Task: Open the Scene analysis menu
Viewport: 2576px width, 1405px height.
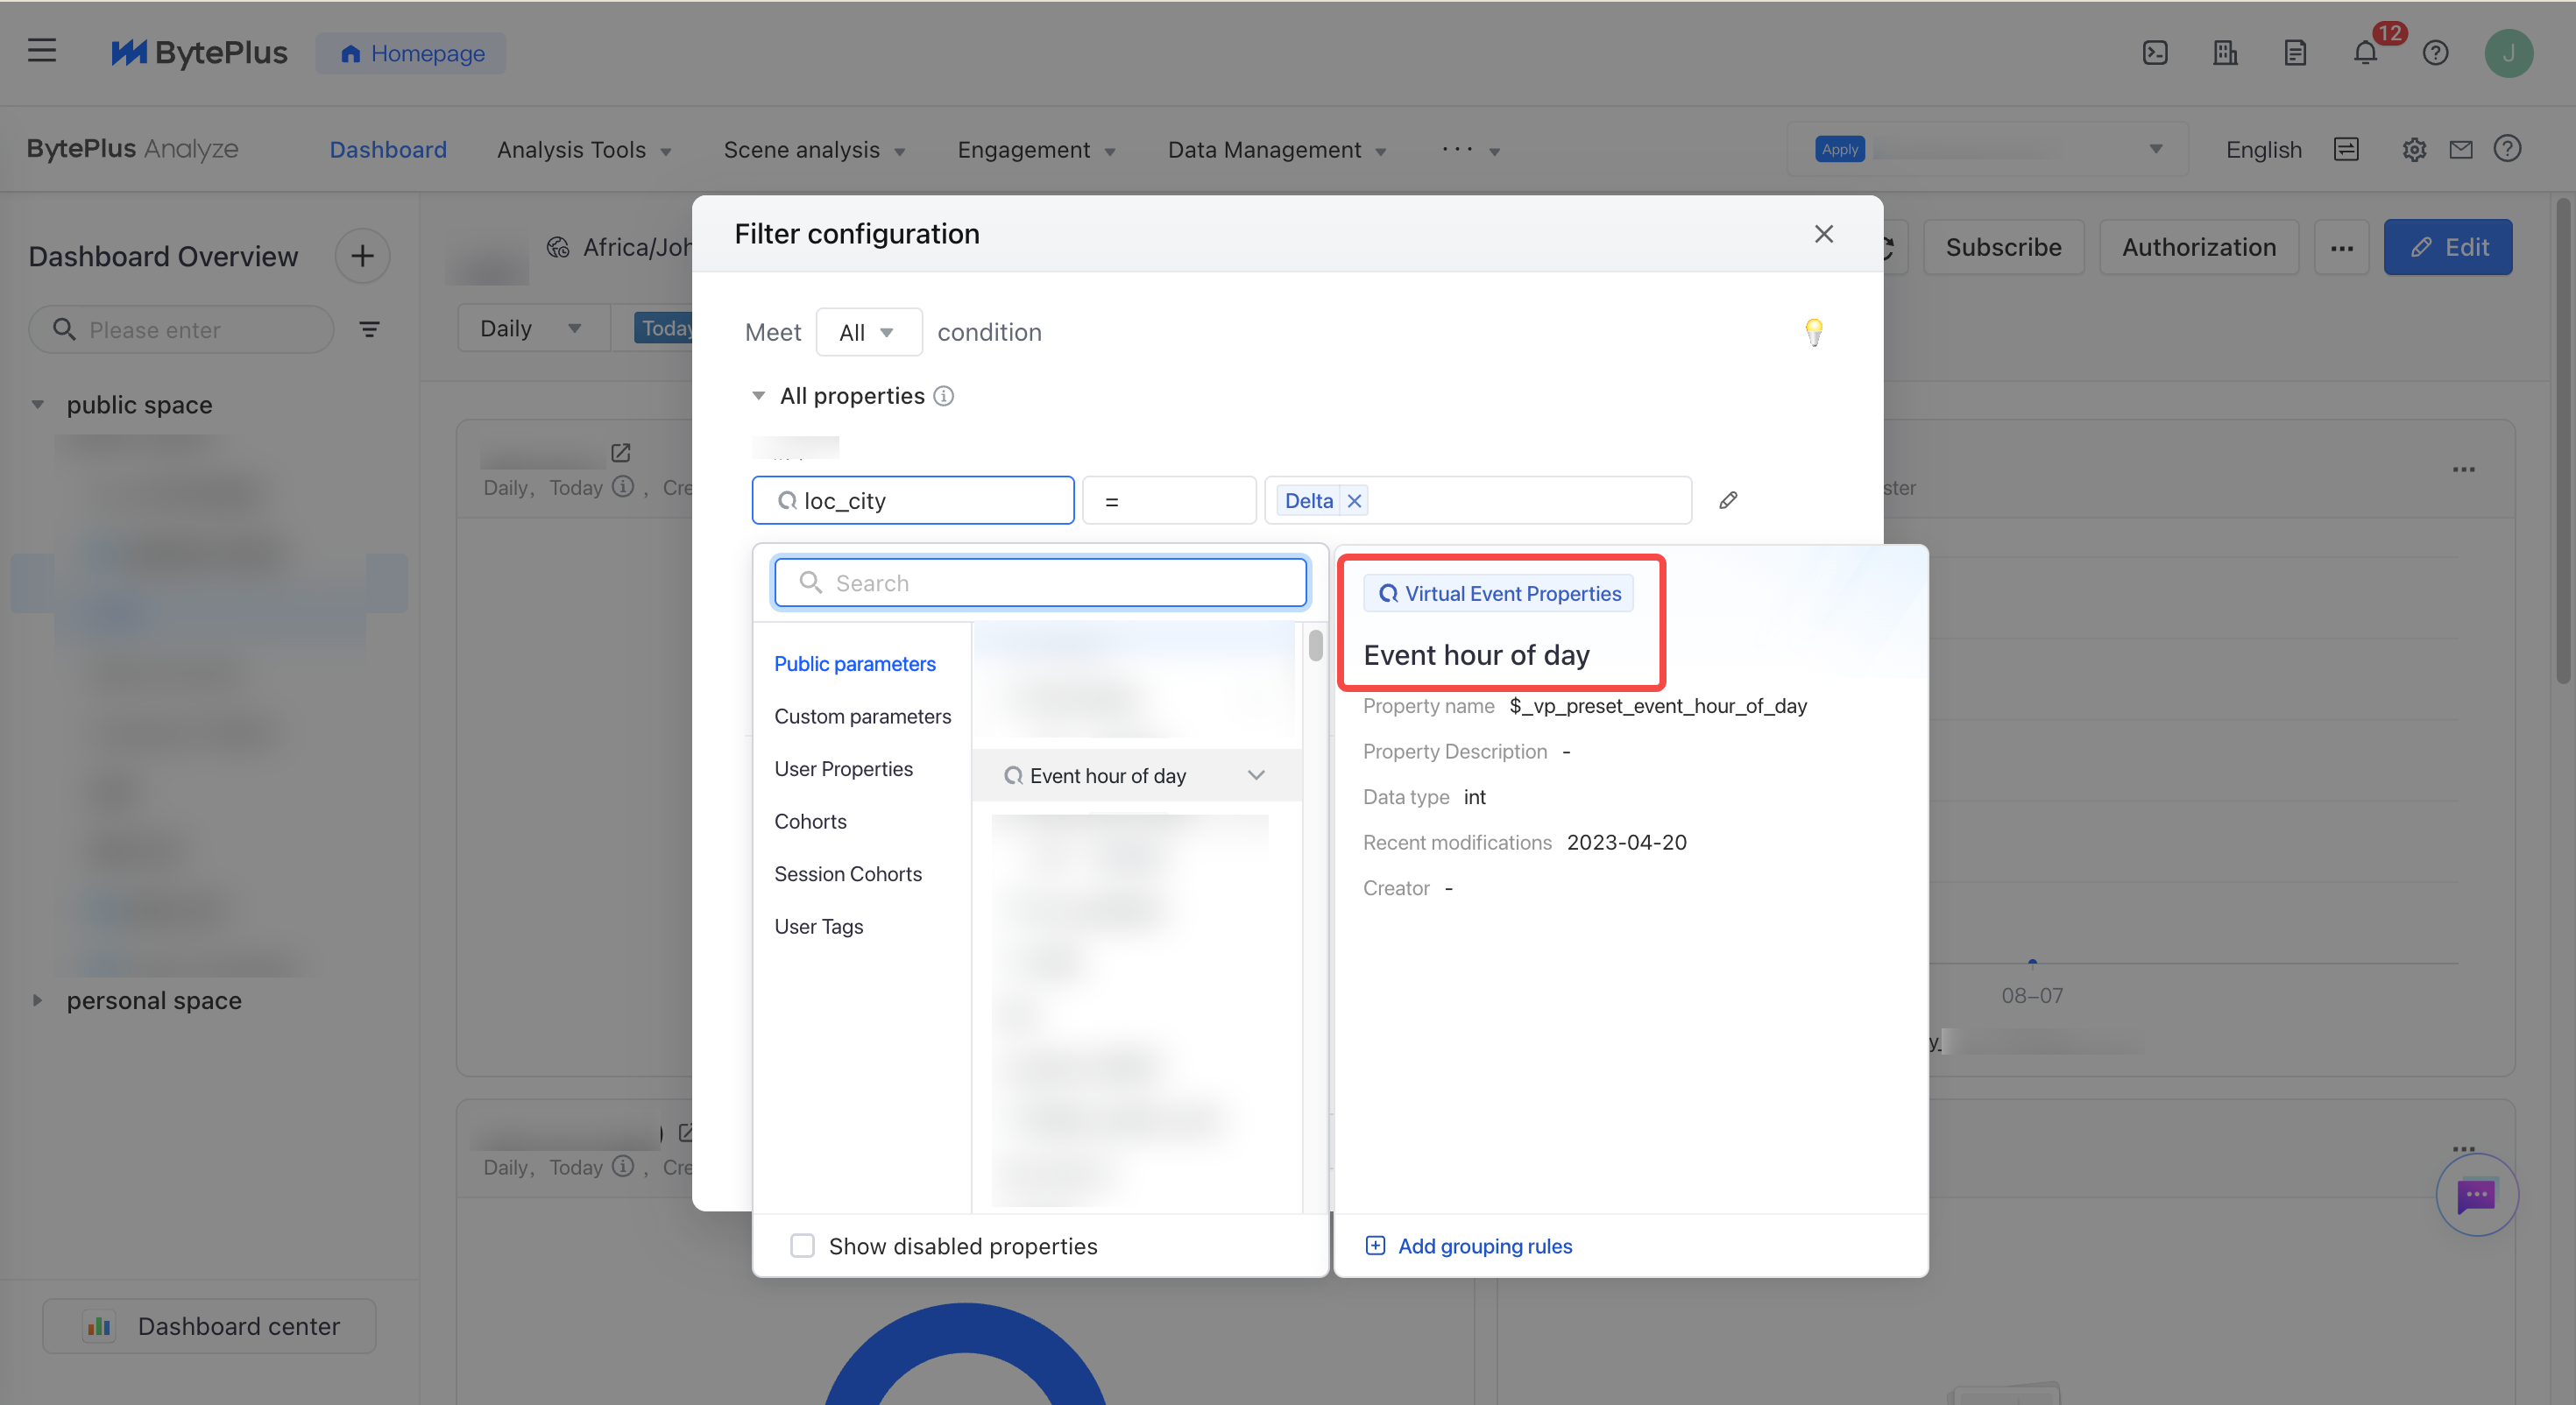Action: 814,150
